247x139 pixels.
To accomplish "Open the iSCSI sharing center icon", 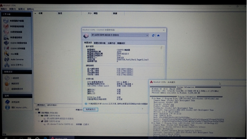I will click(x=7, y=65).
